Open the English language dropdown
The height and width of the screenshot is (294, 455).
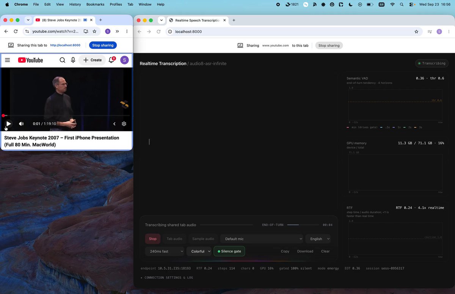pos(318,239)
